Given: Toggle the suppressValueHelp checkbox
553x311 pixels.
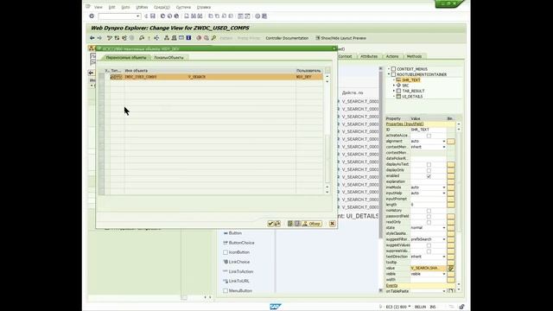Looking at the screenshot, I should (x=429, y=251).
